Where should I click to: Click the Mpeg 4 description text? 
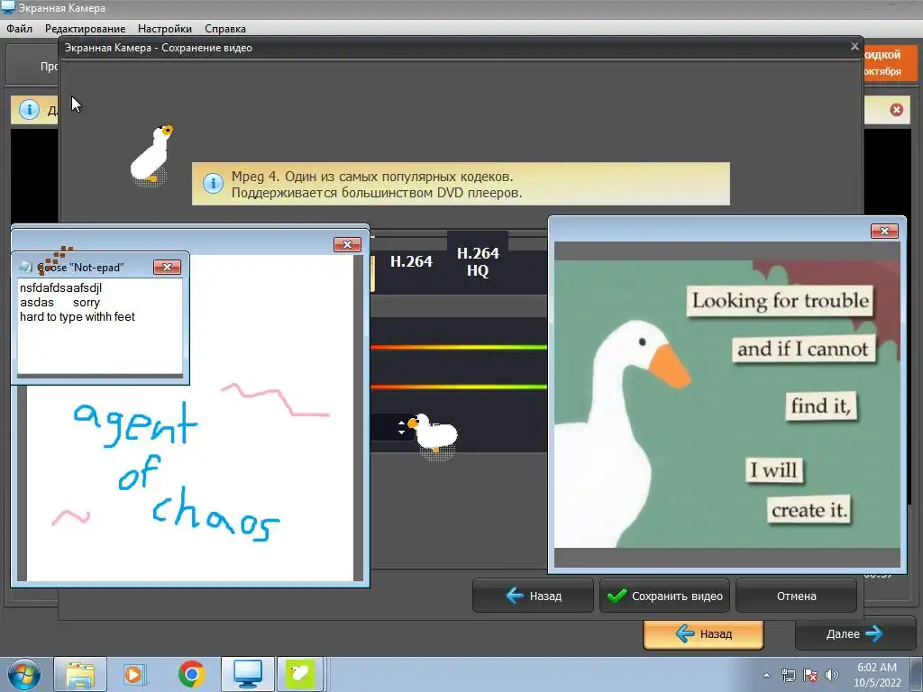[377, 184]
